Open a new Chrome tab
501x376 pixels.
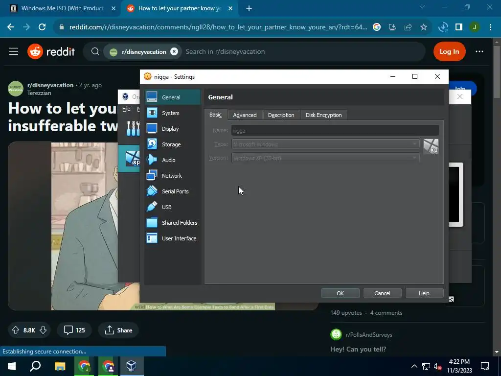[249, 8]
